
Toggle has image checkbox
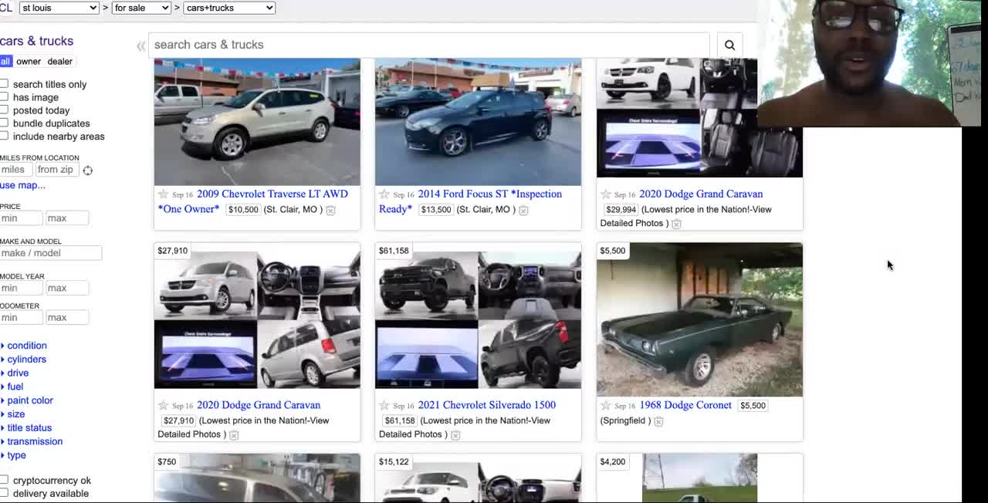point(4,97)
